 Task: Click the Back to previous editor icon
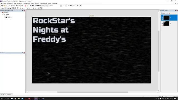tap(46, 6)
